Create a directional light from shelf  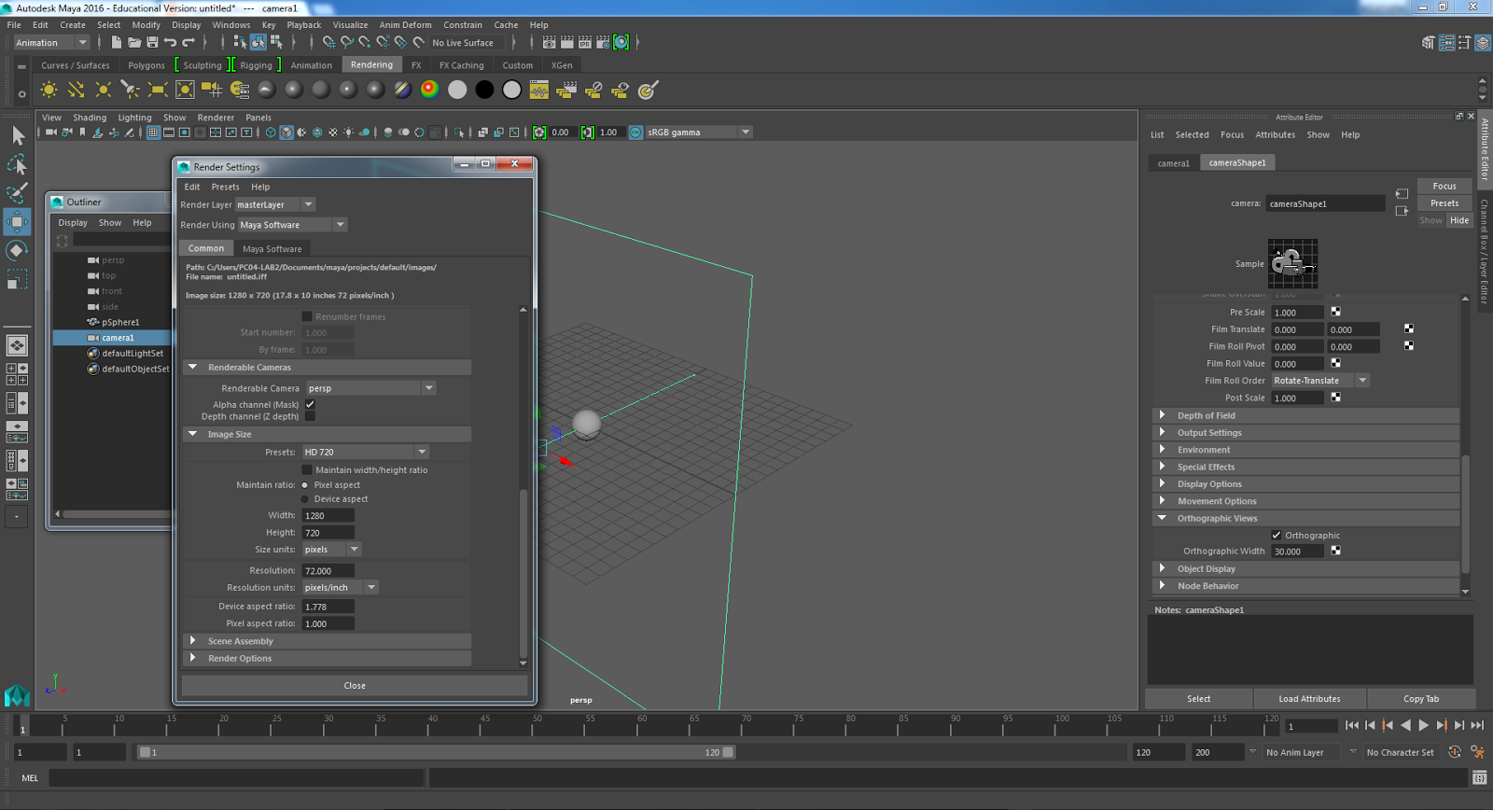click(x=77, y=90)
